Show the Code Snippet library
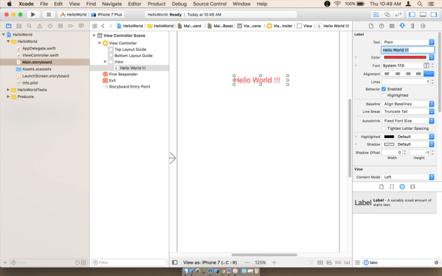 [392, 187]
